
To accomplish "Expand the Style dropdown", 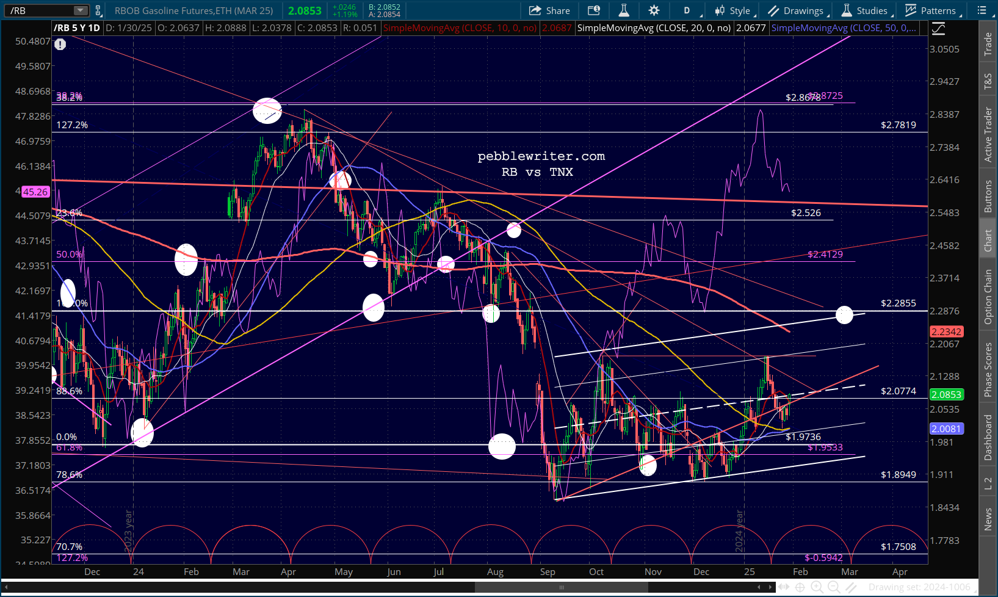I will (x=736, y=10).
